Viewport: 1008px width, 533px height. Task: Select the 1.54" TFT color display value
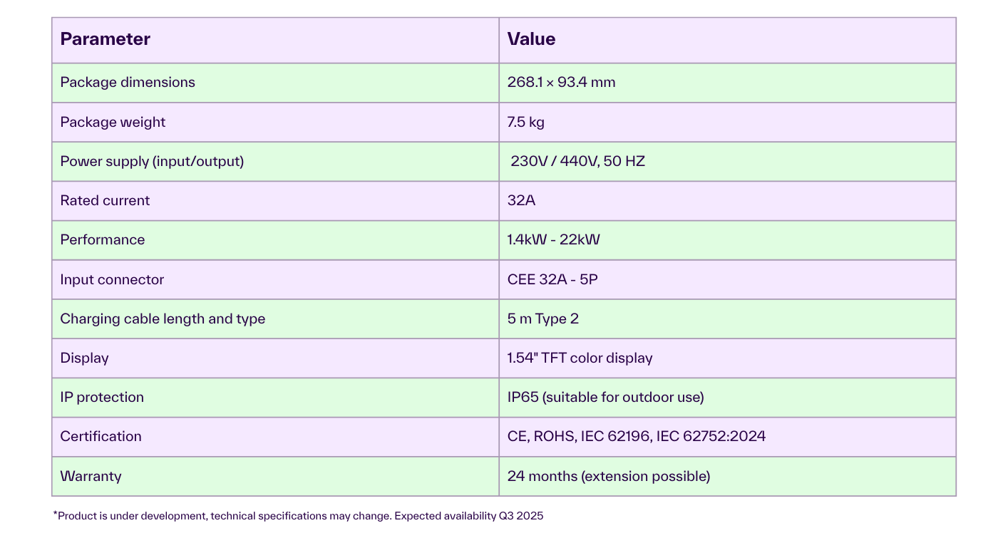coord(580,358)
